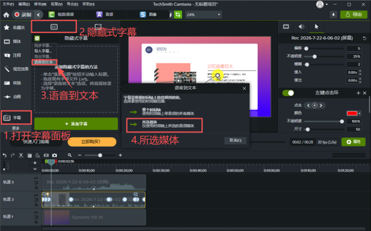This screenshot has width=371, height=231.
Task: Switch to the dynamic captions tab
Action: point(98,27)
